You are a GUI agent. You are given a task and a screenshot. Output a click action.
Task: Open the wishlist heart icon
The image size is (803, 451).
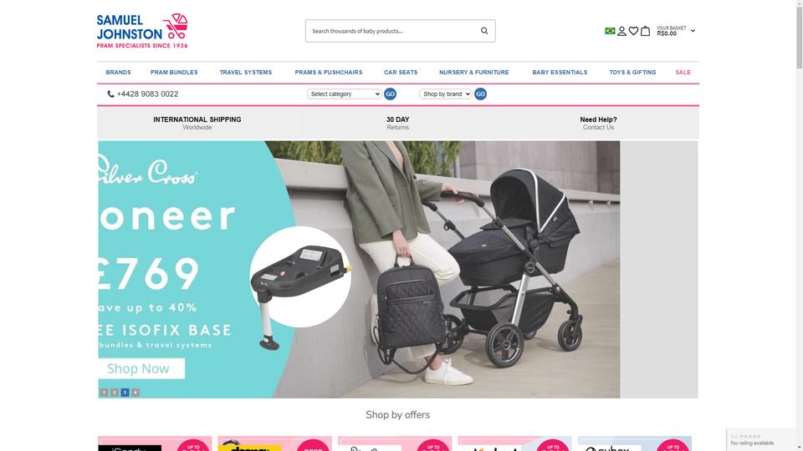[x=633, y=31]
